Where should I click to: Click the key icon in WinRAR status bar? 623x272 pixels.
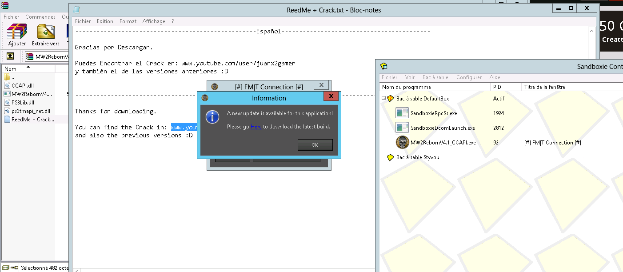click(x=14, y=268)
